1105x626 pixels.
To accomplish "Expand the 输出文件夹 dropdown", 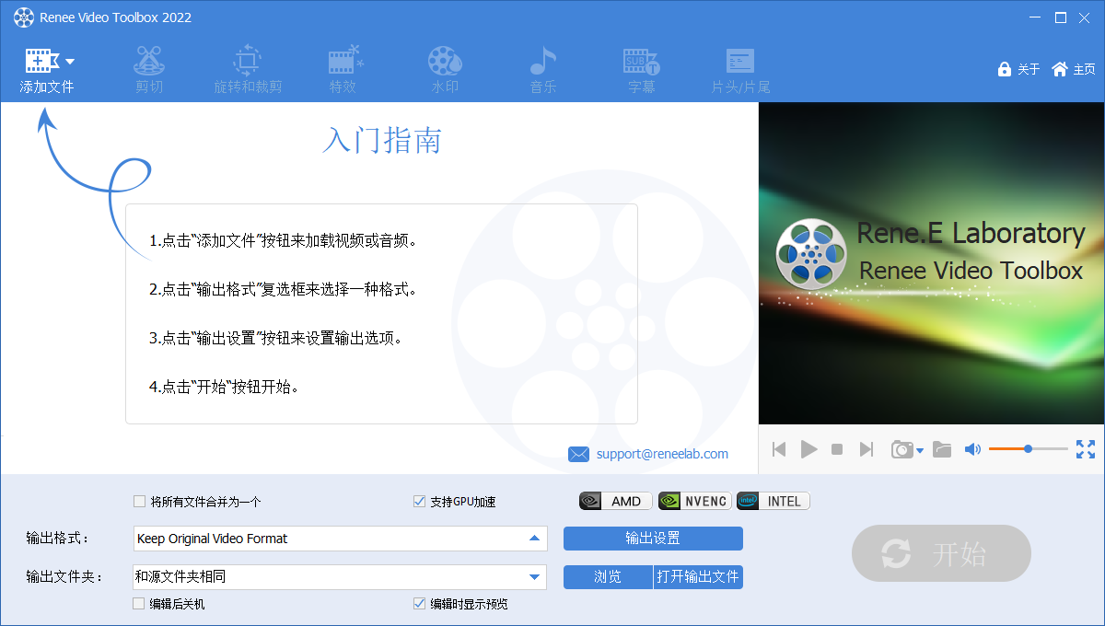I will pyautogui.click(x=535, y=577).
